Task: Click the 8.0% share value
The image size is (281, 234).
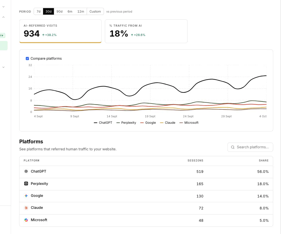Action: coord(264,208)
